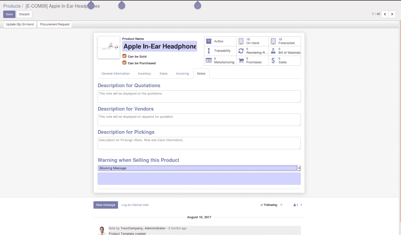Screen dimensions: 401x235
Task: Click Bill of Materials flask icon
Action: click(x=273, y=51)
